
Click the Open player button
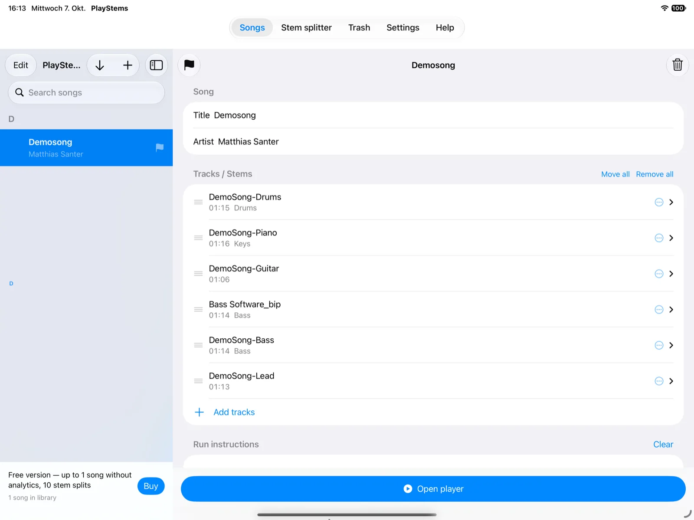(433, 489)
